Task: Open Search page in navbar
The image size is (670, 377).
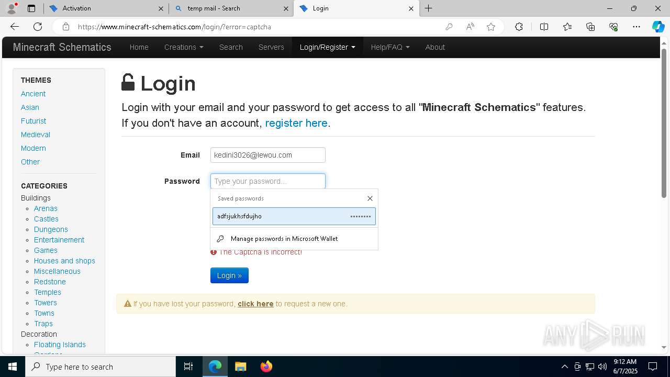Action: [231, 47]
